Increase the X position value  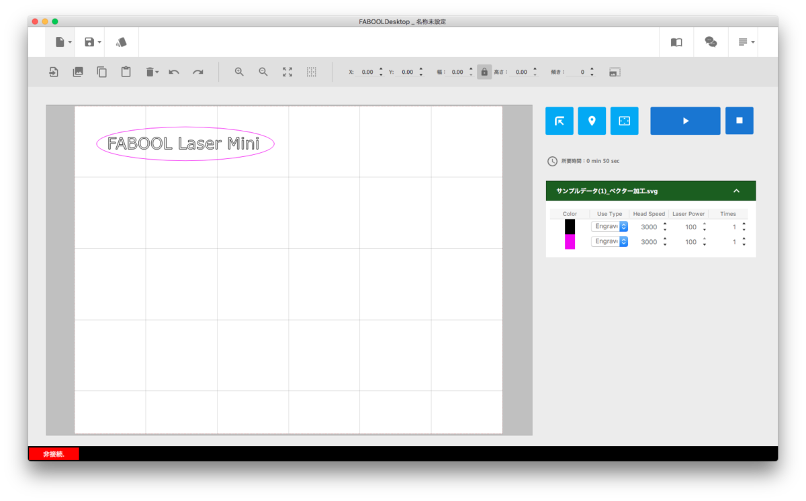[382, 69]
